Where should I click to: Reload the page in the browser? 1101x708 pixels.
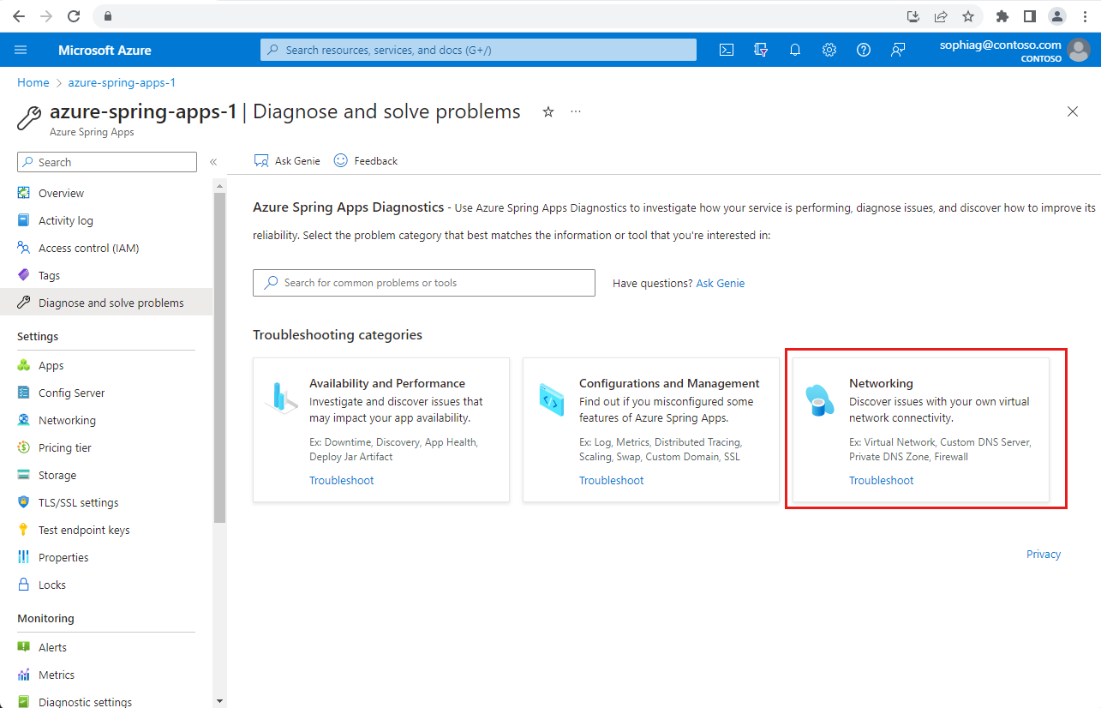[74, 16]
